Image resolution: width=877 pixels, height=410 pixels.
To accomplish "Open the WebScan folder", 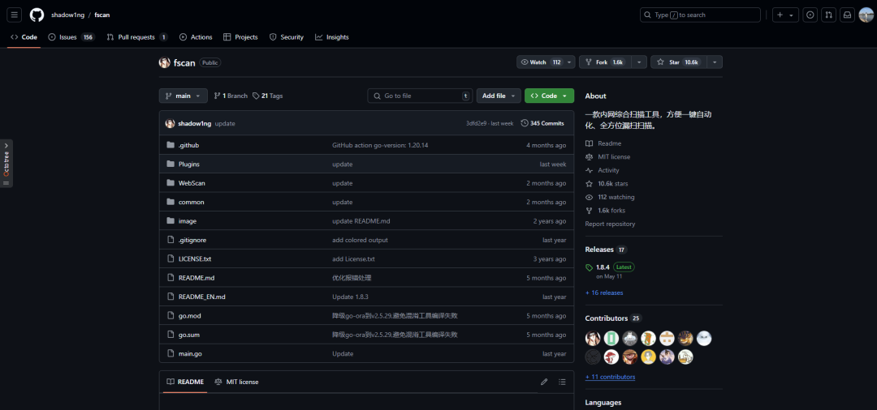I will (x=192, y=183).
